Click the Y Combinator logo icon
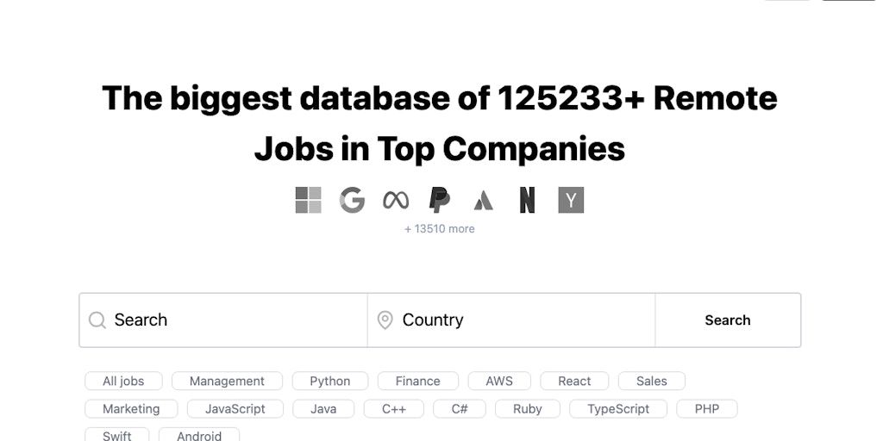 point(571,200)
